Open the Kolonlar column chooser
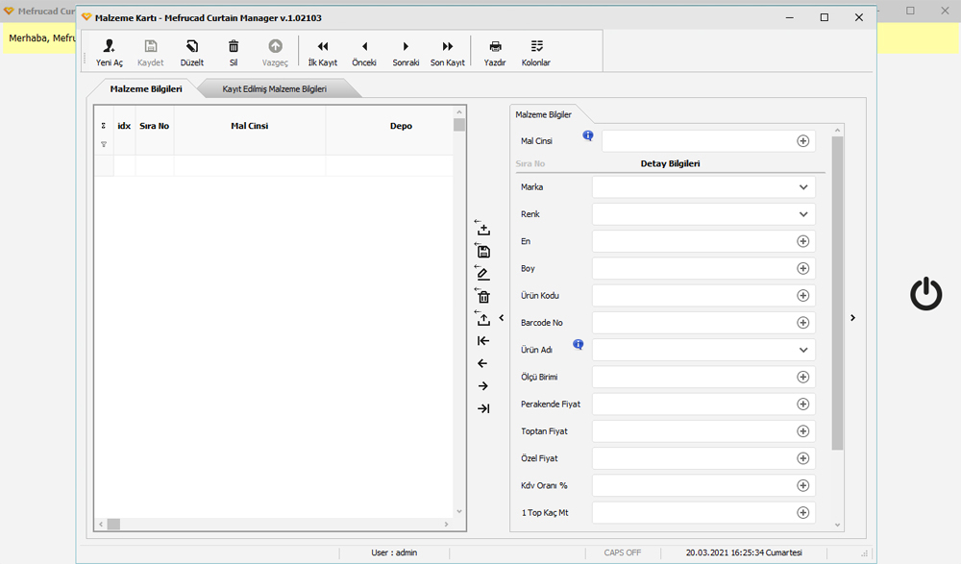The width and height of the screenshot is (961, 564). 536,46
